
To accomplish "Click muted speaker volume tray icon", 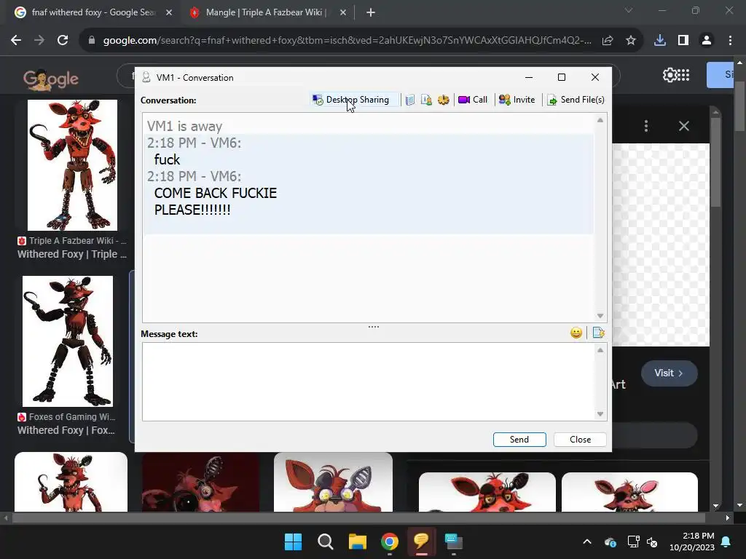I will [x=652, y=542].
